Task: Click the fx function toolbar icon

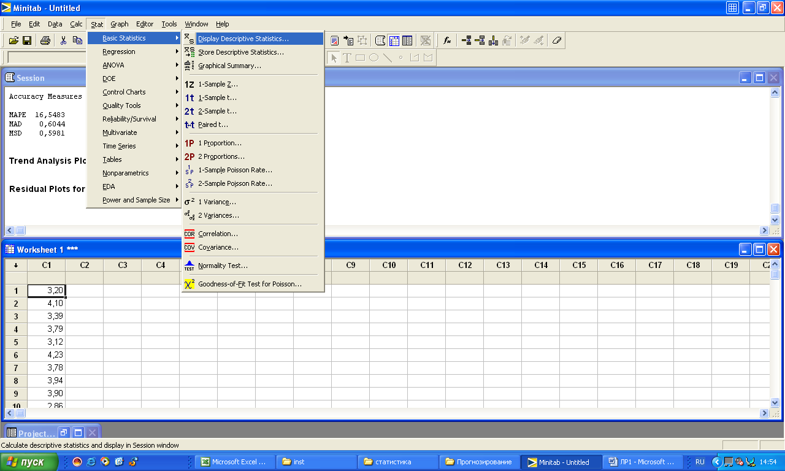Action: (447, 40)
